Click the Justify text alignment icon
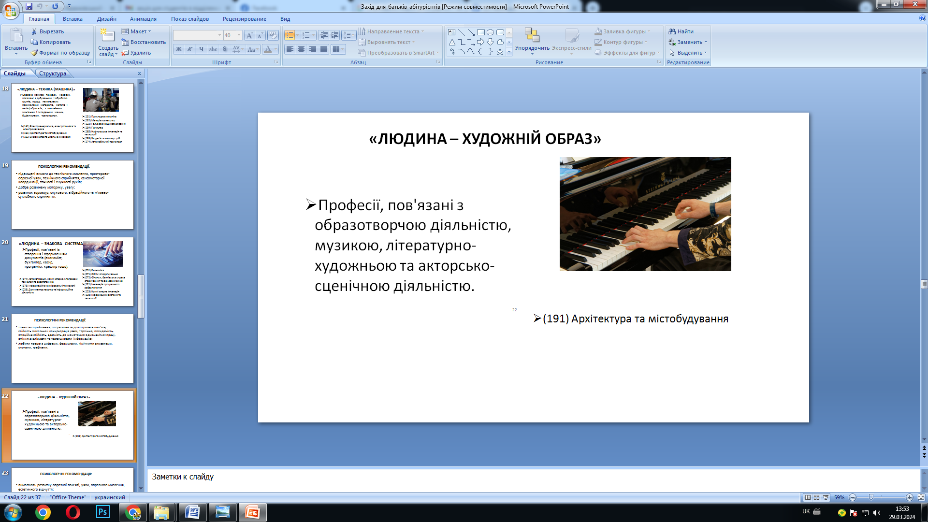Screen dimensions: 928x522 pos(324,49)
